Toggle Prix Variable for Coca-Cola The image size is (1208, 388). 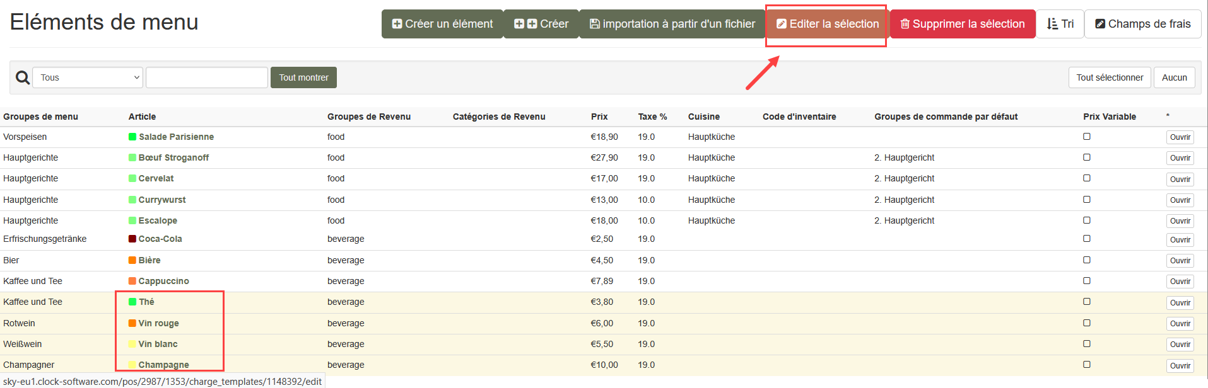(1087, 238)
